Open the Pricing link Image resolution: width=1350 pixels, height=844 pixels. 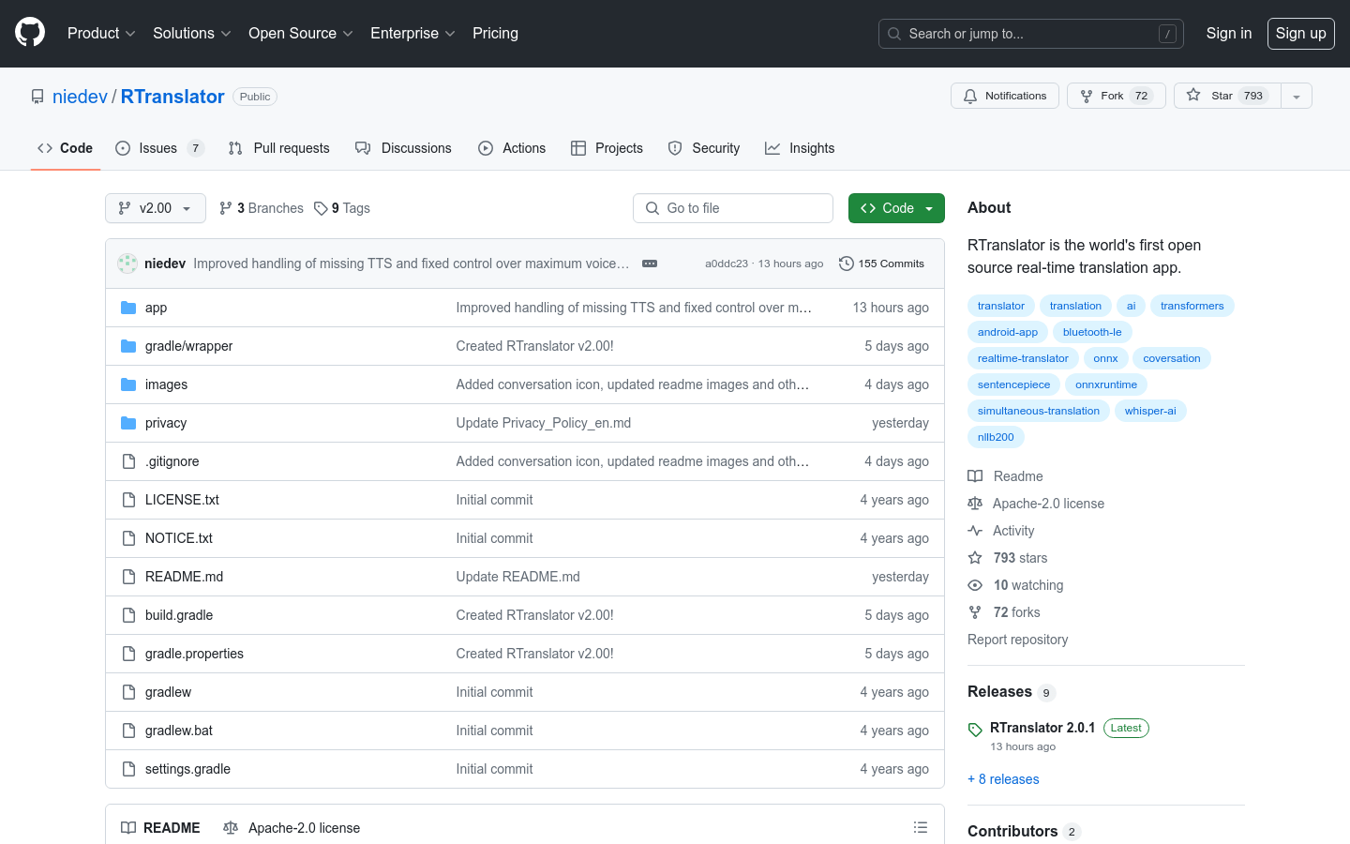[495, 33]
